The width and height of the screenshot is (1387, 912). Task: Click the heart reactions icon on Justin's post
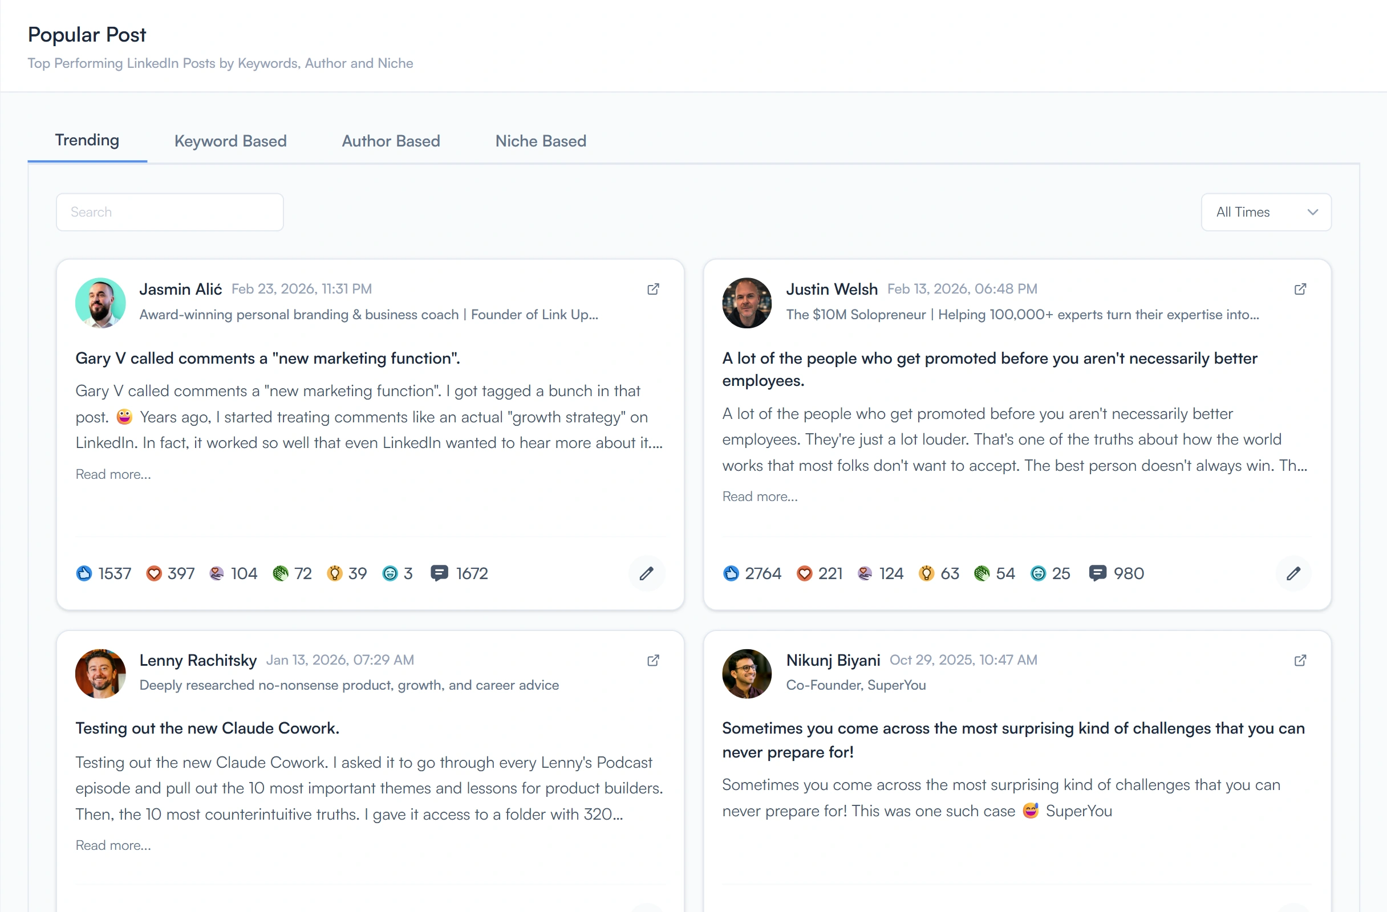click(805, 573)
